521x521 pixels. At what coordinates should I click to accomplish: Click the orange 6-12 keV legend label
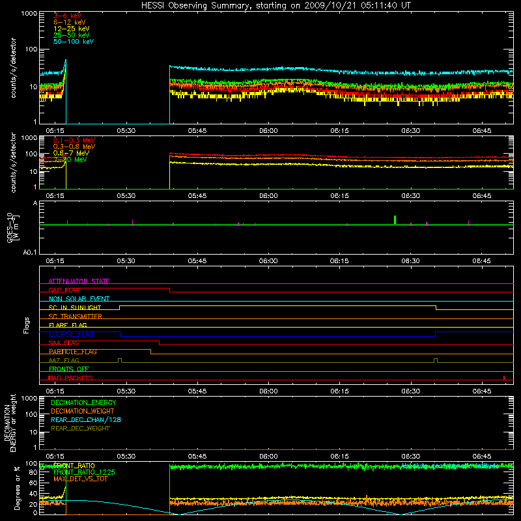coord(69,22)
